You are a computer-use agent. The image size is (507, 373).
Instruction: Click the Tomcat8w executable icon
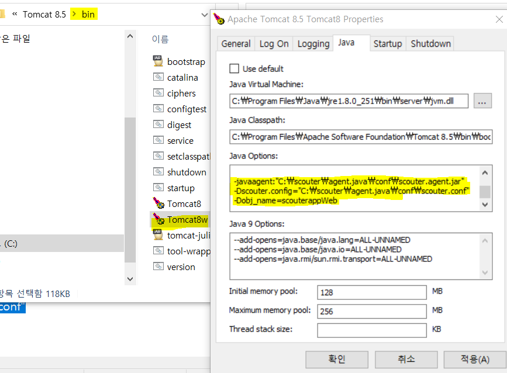pos(158,219)
